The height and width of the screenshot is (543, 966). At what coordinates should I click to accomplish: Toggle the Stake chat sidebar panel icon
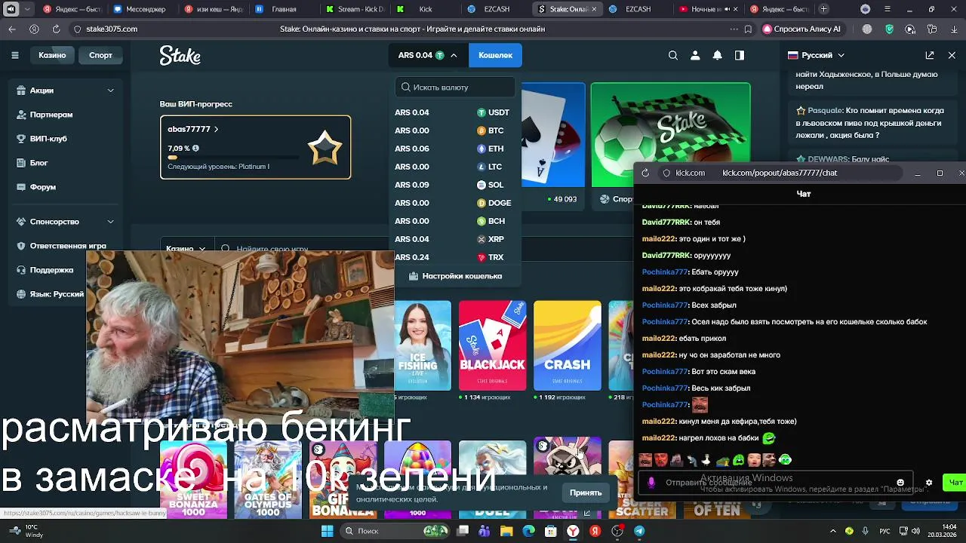coord(740,55)
